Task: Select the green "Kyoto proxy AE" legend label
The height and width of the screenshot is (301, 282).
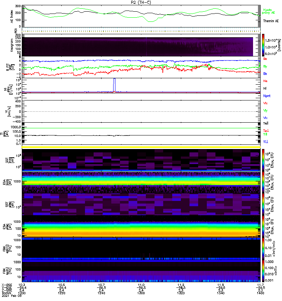Action: click(268, 11)
